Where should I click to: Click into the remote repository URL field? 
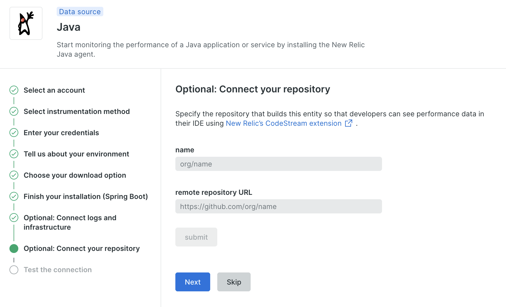(278, 206)
